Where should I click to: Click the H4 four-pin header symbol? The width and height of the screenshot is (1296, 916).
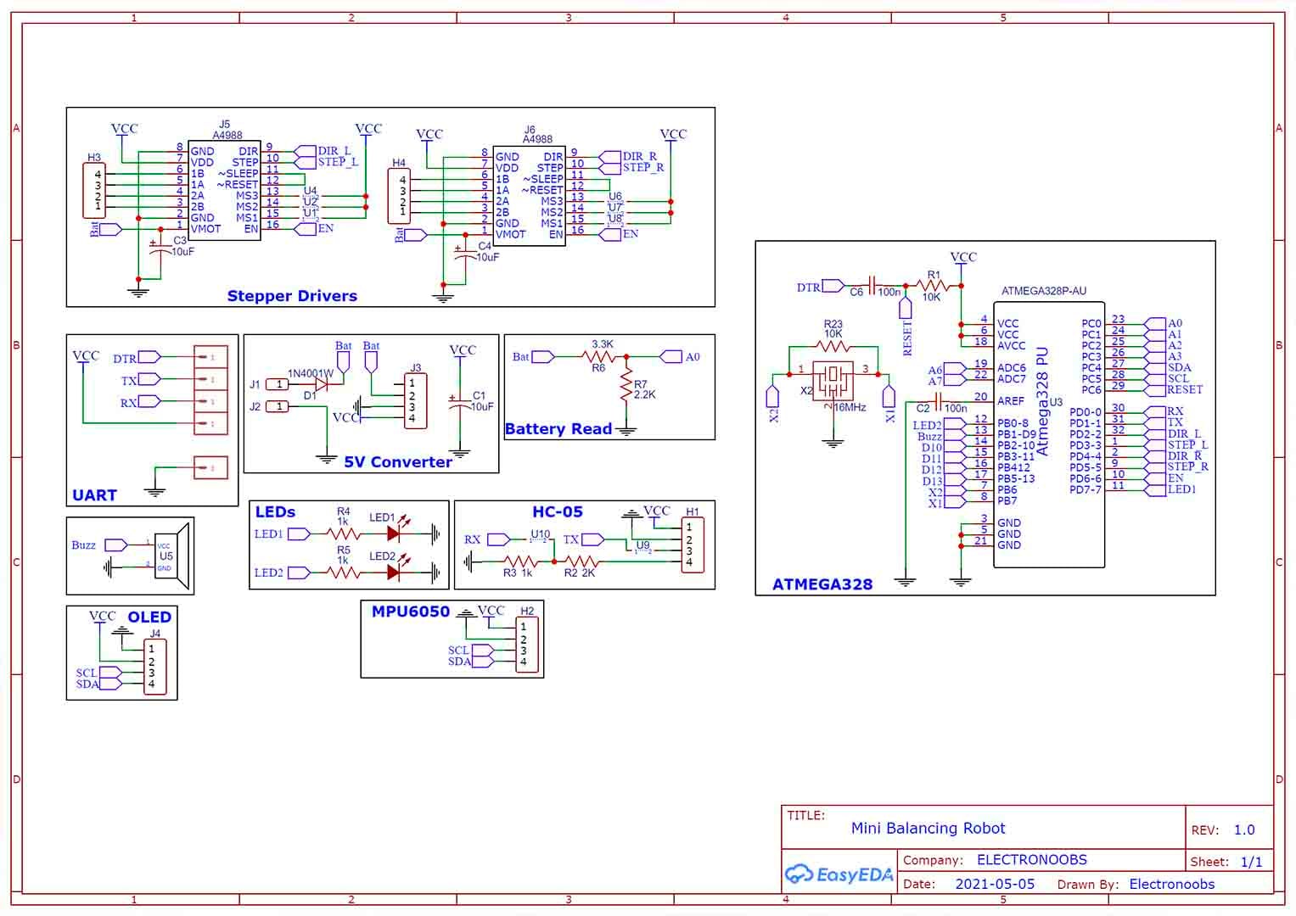[x=399, y=196]
